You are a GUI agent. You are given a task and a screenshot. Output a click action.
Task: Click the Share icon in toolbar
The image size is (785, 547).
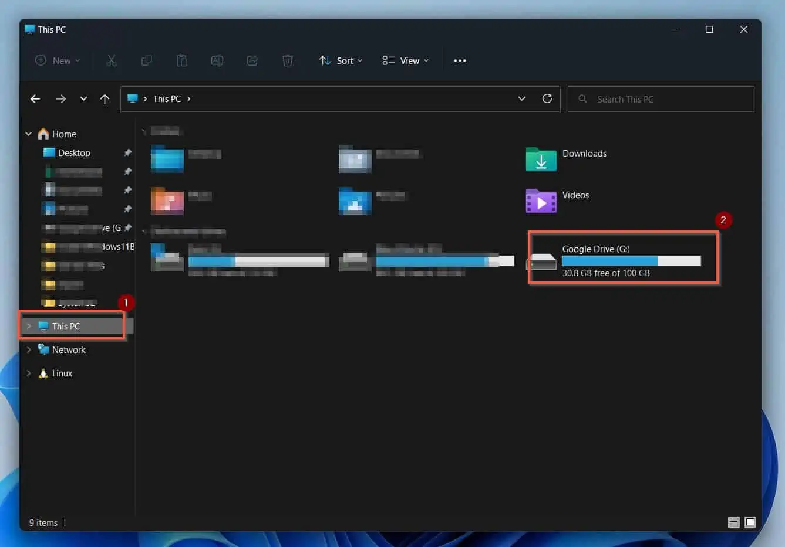pyautogui.click(x=252, y=60)
